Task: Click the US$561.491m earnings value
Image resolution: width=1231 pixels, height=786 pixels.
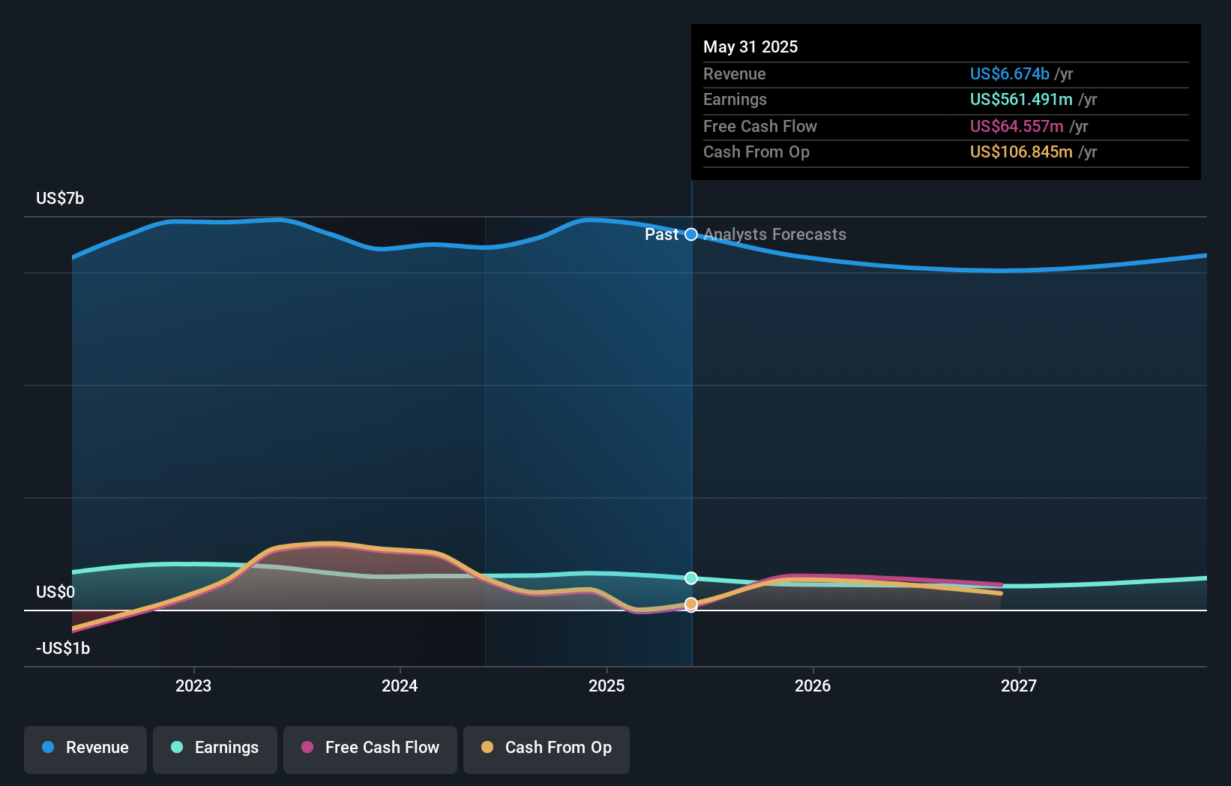Action: pos(1021,99)
